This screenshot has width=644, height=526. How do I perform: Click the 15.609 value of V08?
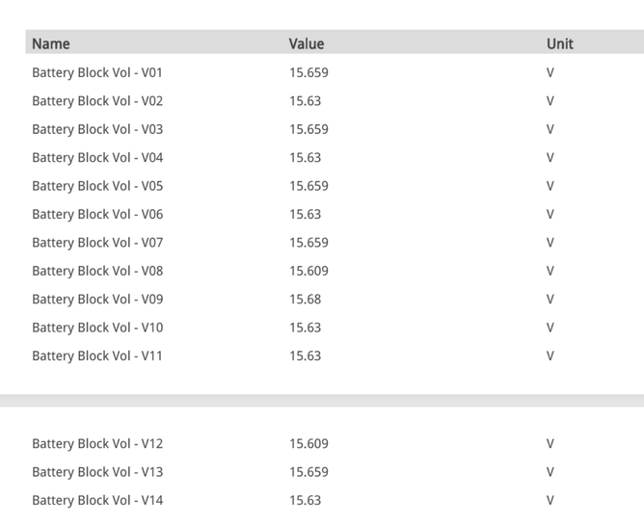[x=309, y=271]
